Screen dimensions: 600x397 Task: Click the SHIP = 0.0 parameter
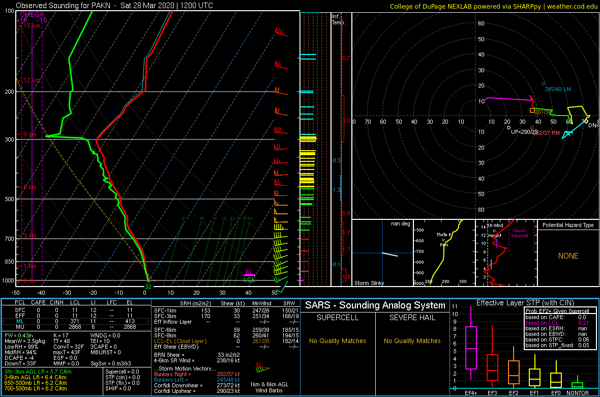click(117, 388)
